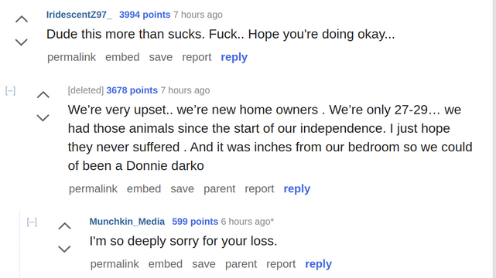Upvote the deleted user's comment

pyautogui.click(x=43, y=95)
